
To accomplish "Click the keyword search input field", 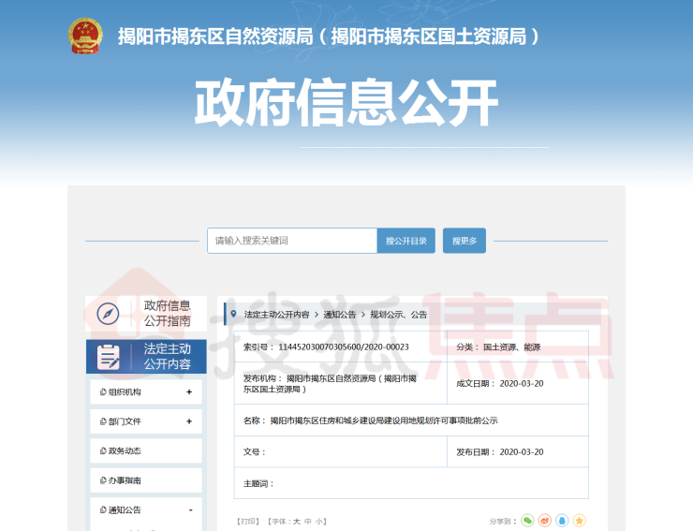I will click(292, 241).
